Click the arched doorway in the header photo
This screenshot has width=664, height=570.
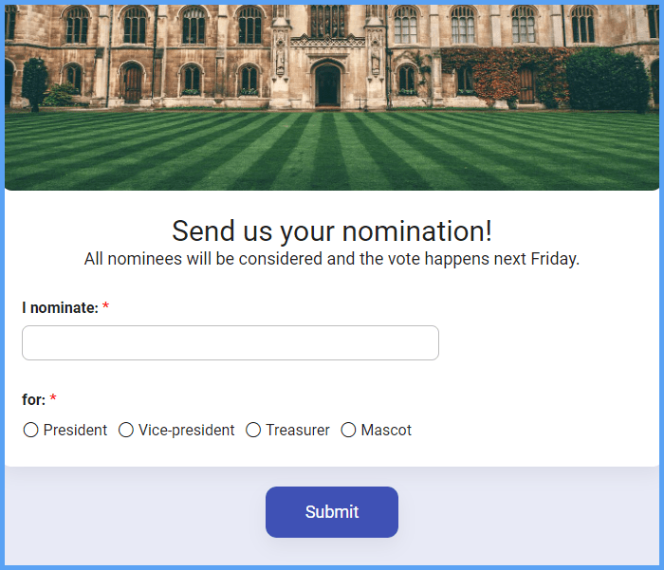[328, 85]
